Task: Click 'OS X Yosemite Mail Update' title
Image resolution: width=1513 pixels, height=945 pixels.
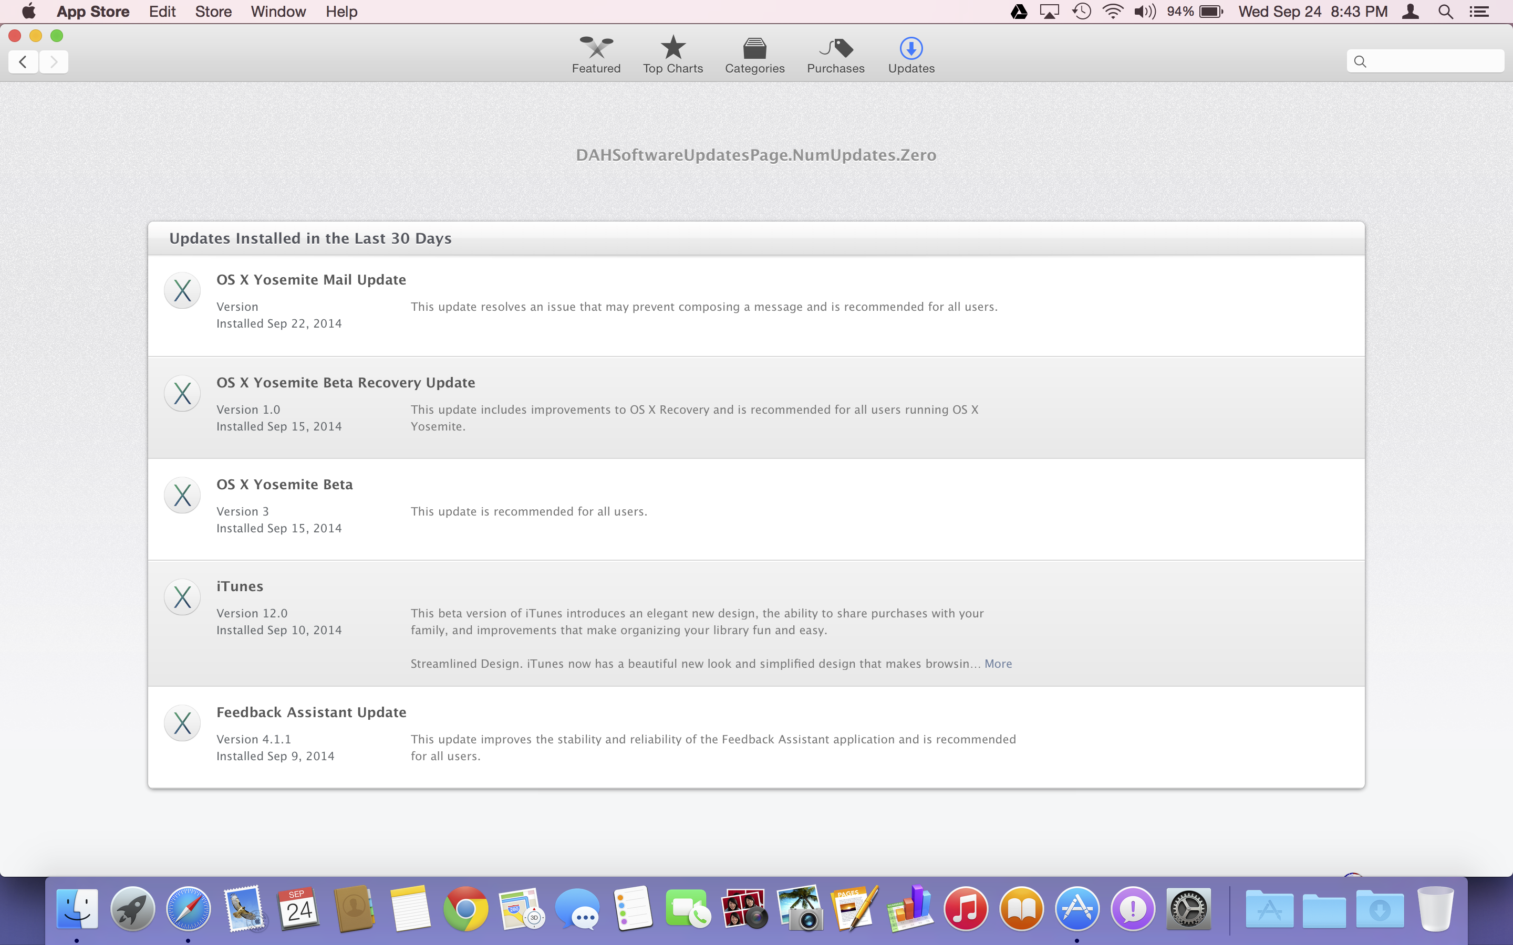Action: coord(312,280)
